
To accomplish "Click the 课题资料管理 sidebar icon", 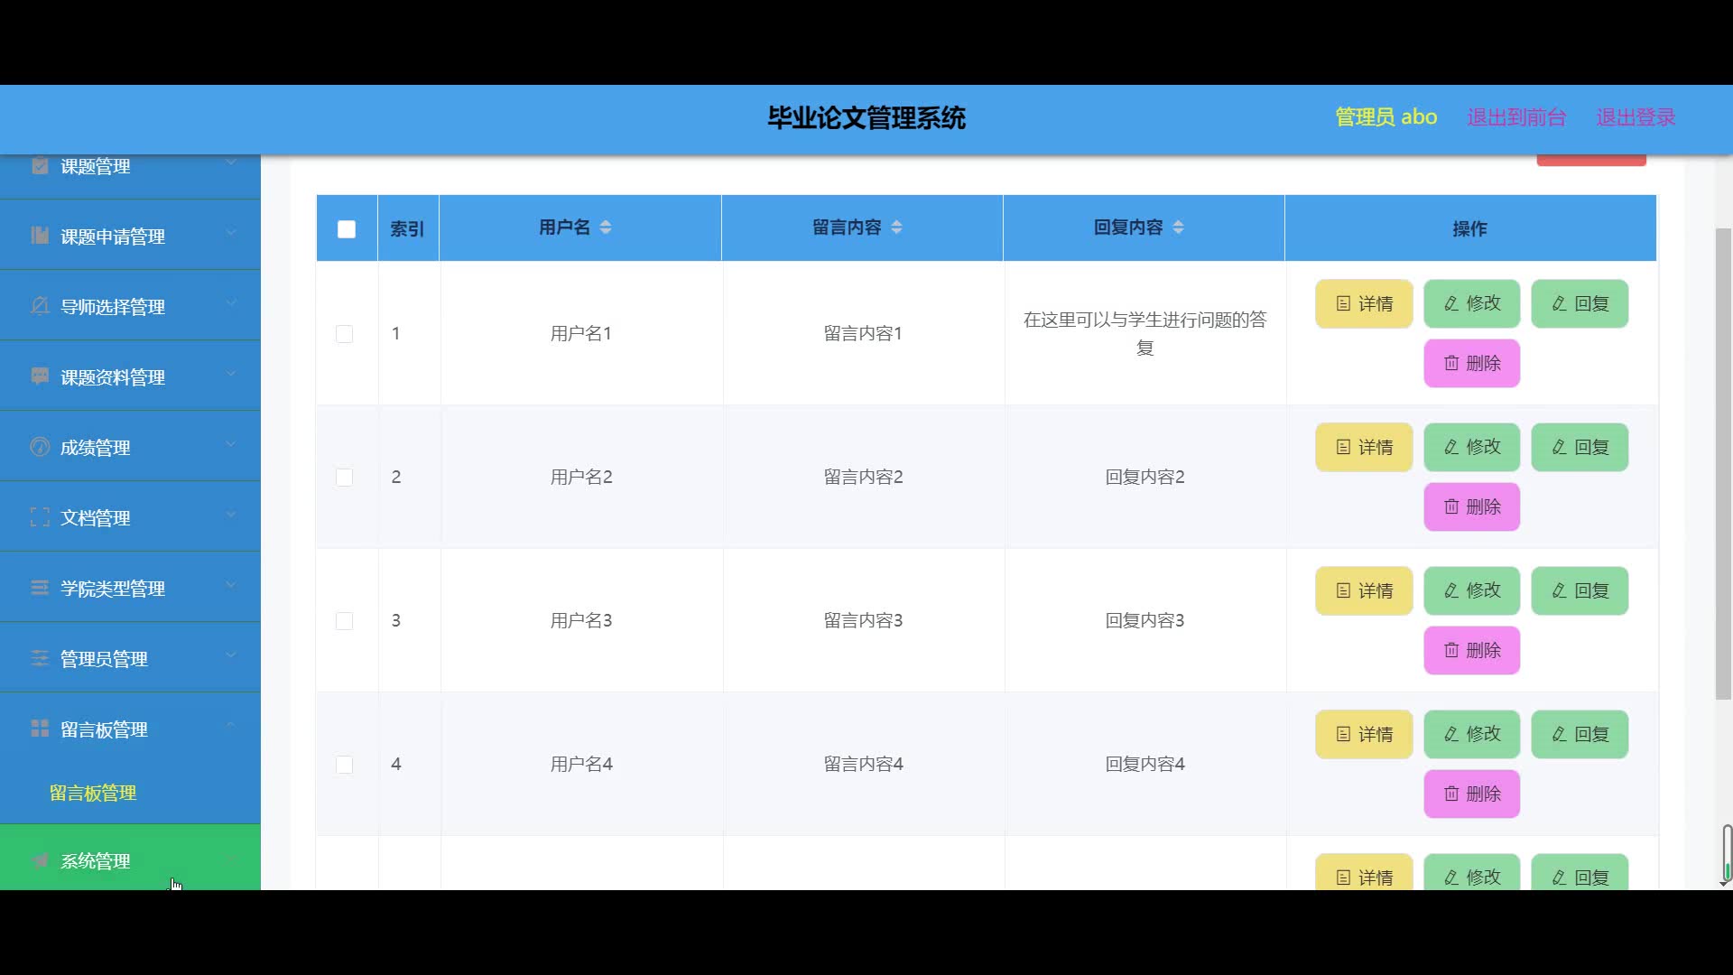I will pyautogui.click(x=40, y=376).
